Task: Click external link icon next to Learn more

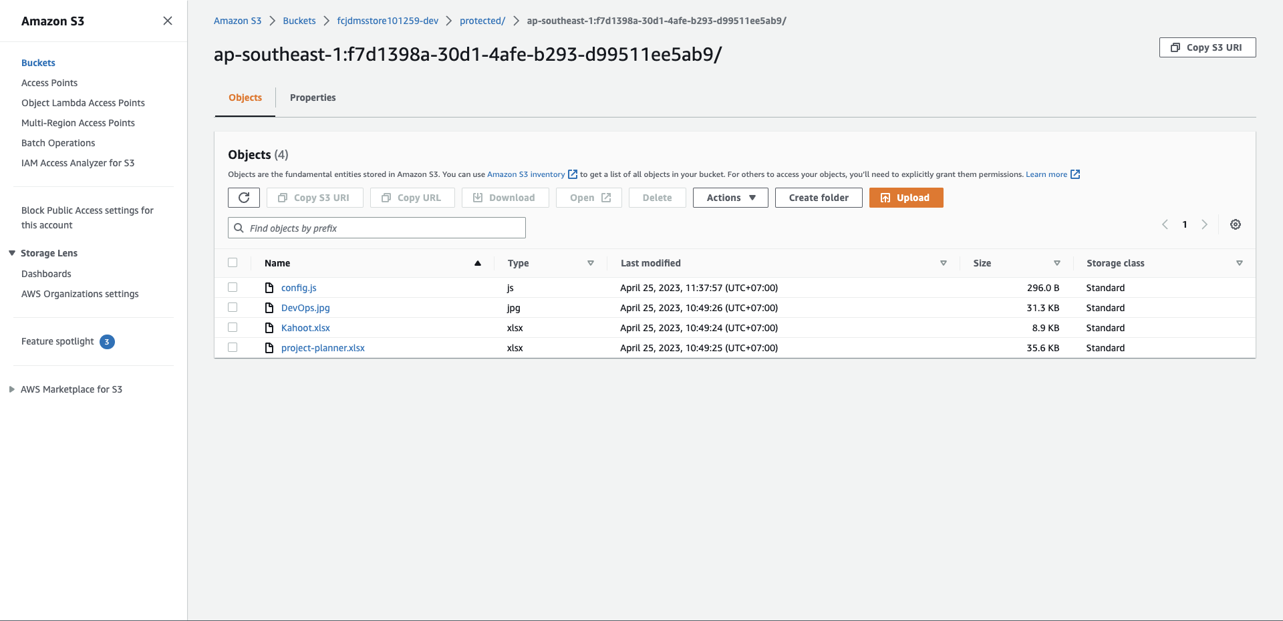Action: click(x=1075, y=174)
